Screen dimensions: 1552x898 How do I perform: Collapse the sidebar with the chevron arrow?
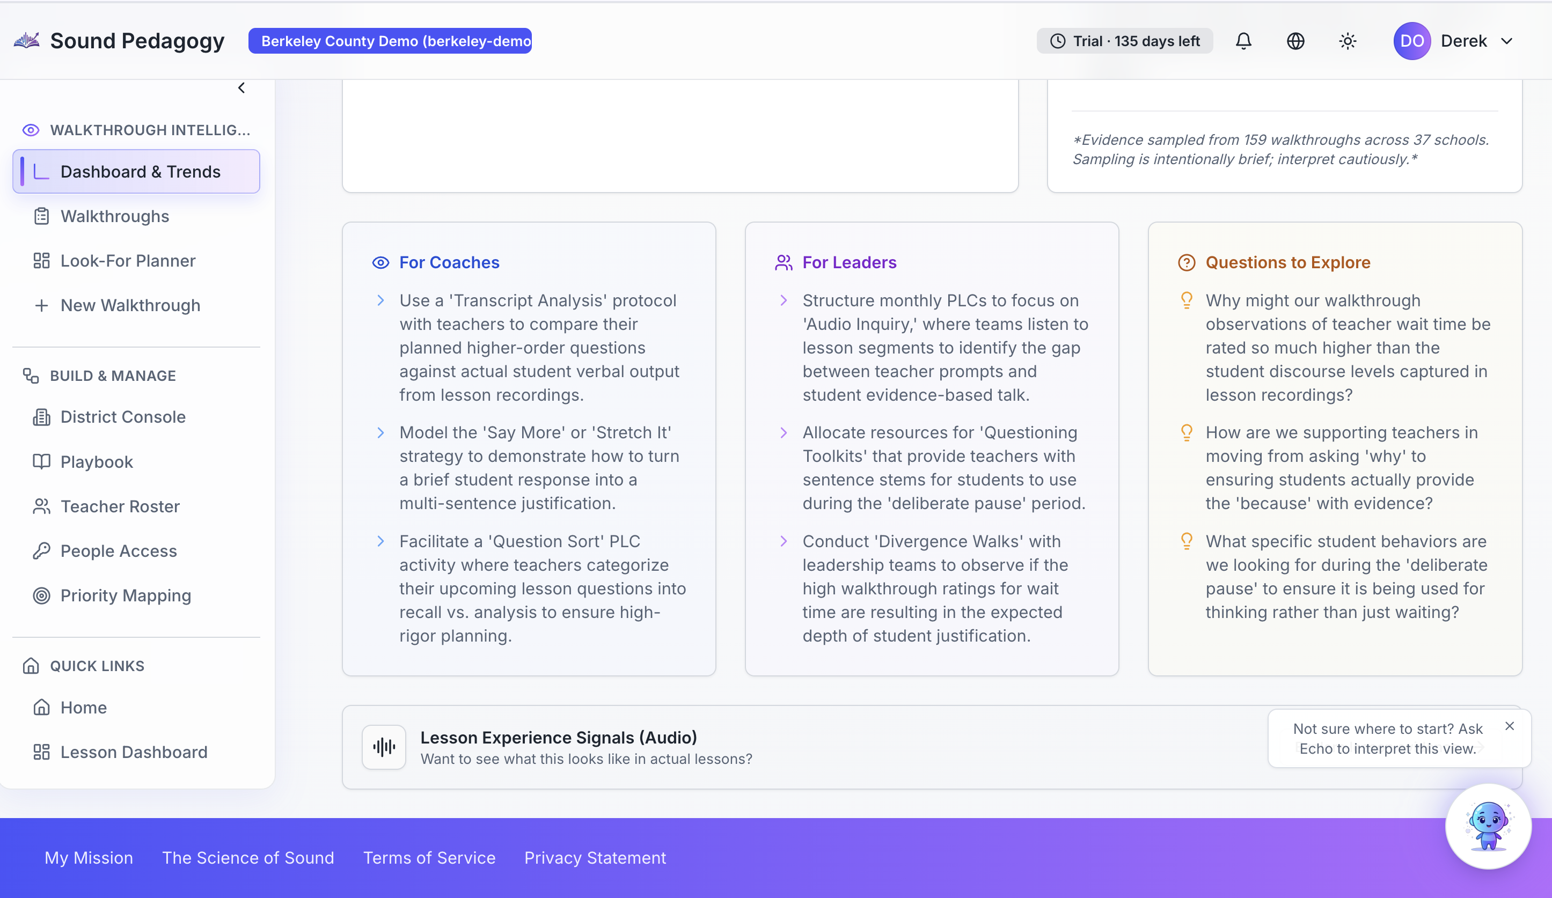(241, 88)
